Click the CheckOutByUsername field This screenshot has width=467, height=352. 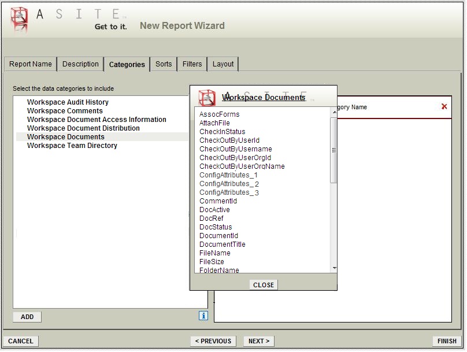click(x=236, y=149)
